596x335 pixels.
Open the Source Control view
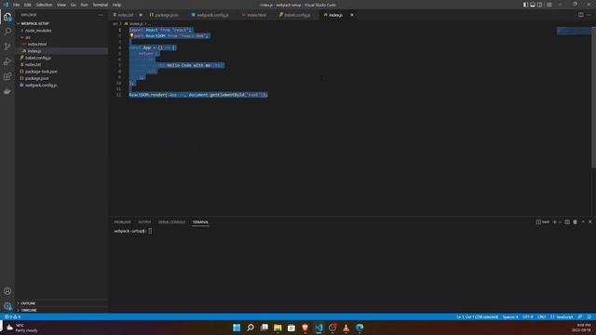(7, 47)
